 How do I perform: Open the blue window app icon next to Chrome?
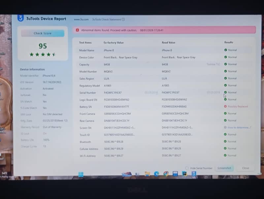click(x=175, y=174)
